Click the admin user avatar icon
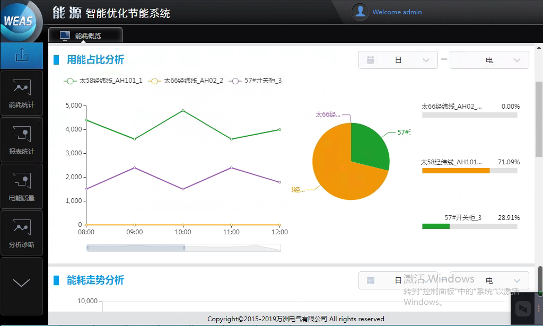Image resolution: width=543 pixels, height=326 pixels. [361, 12]
